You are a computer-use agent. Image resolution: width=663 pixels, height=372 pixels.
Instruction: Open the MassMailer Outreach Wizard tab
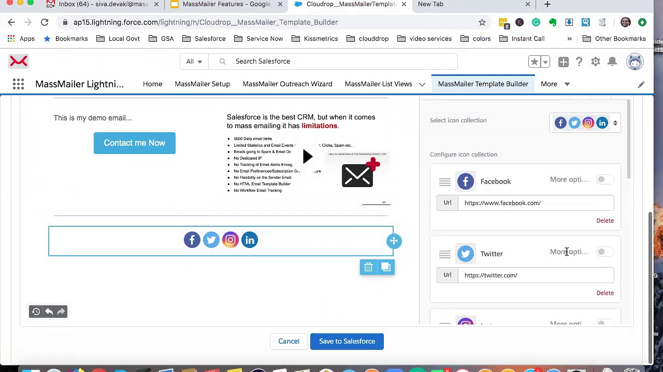(x=287, y=84)
